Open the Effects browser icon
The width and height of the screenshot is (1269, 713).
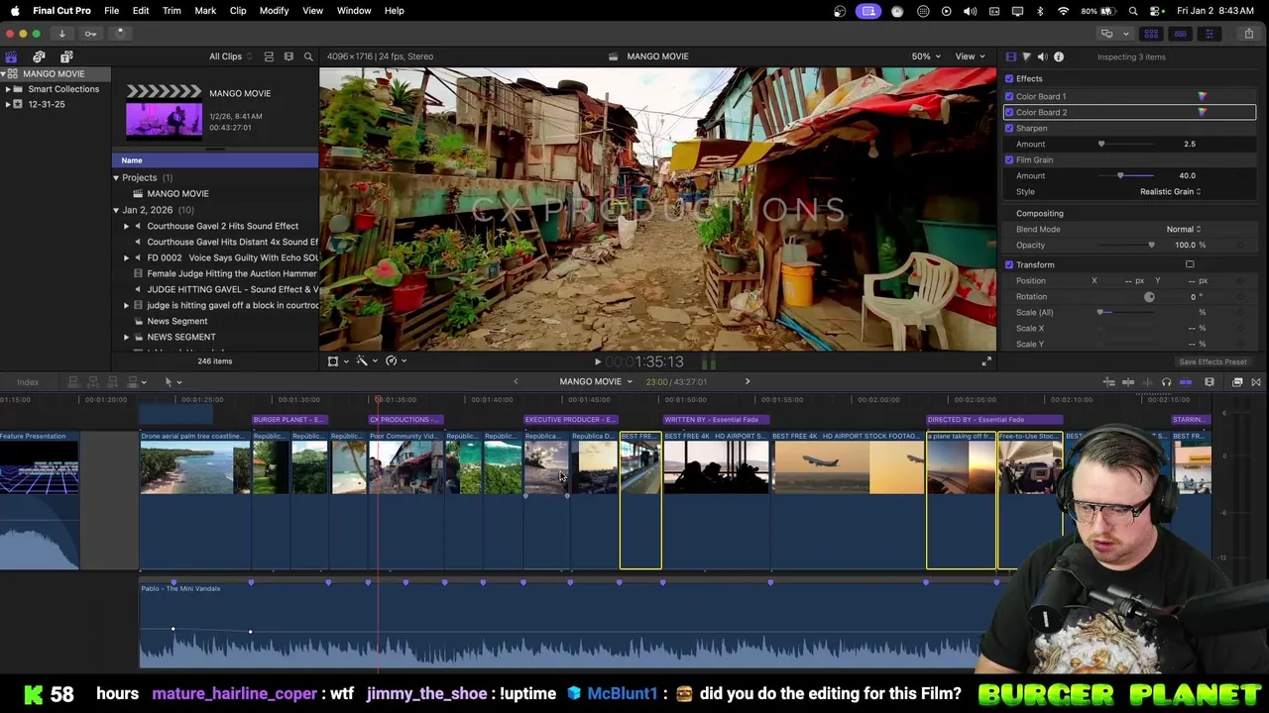[1237, 382]
